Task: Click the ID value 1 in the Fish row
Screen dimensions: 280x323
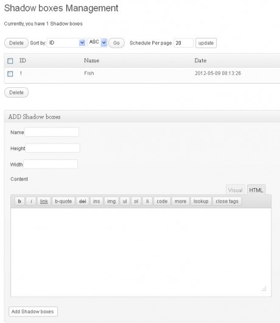Action: (x=21, y=73)
